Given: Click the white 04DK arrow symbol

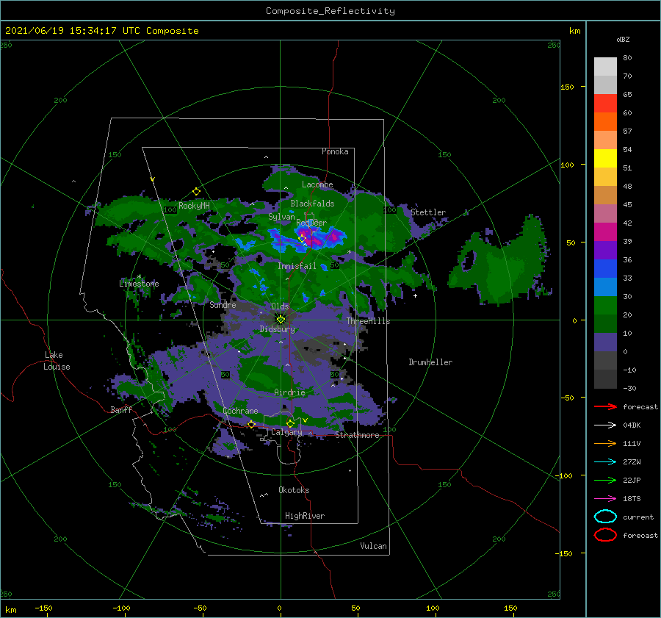Looking at the screenshot, I should (605, 425).
